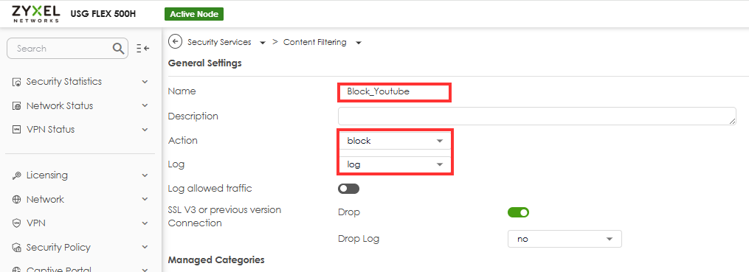
Task: Open the Drop Log dropdown
Action: pos(565,239)
